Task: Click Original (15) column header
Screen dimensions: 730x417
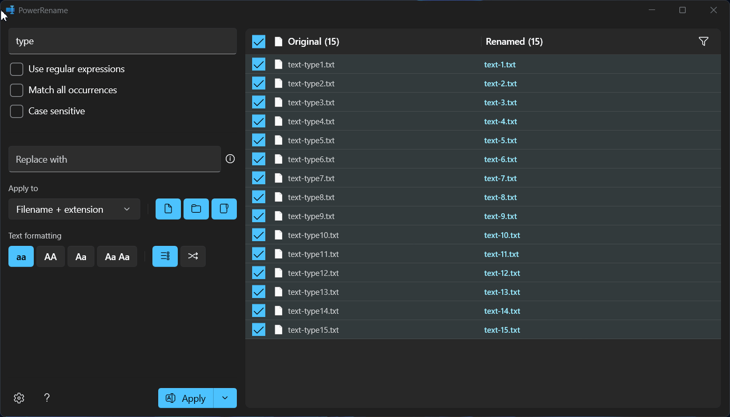Action: click(313, 42)
